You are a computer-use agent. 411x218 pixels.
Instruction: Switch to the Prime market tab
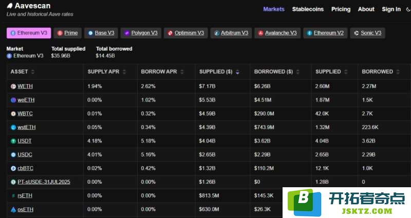tap(68, 33)
